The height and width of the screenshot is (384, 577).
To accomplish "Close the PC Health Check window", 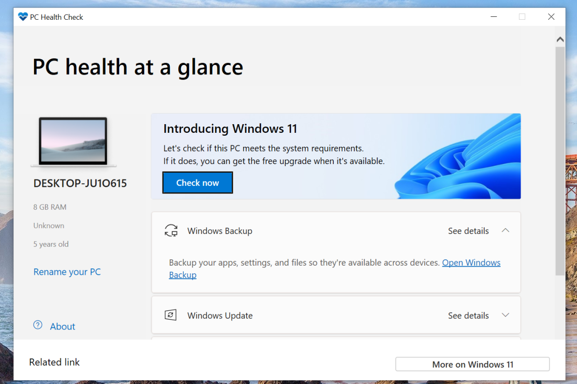I will pyautogui.click(x=551, y=17).
